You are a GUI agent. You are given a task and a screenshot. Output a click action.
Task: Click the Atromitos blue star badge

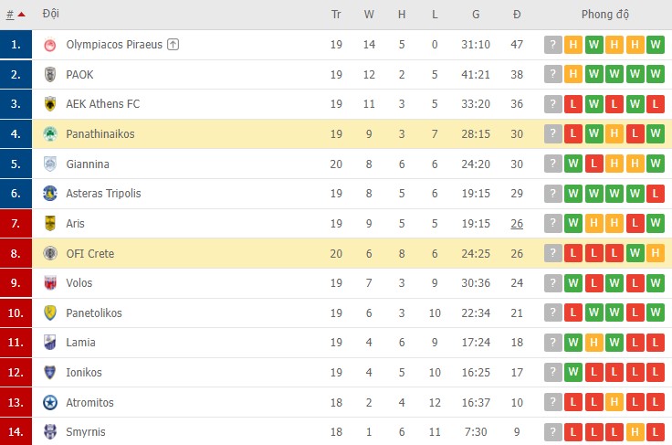click(x=50, y=403)
